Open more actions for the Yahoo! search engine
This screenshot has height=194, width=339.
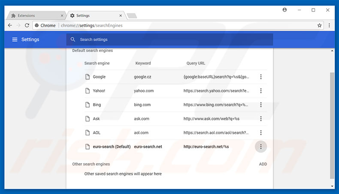click(x=261, y=91)
